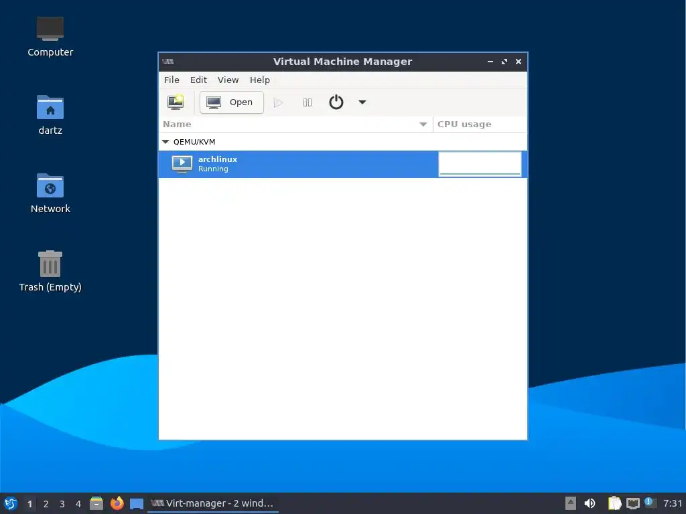Sort by the CPU usage column
The width and height of the screenshot is (686, 514).
(480, 124)
